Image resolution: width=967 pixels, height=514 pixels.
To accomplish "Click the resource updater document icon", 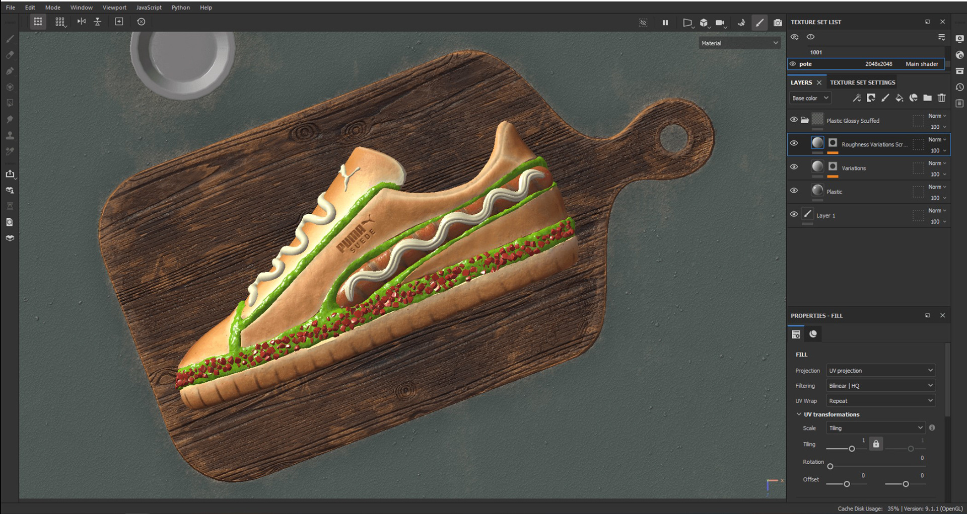I will (x=10, y=222).
